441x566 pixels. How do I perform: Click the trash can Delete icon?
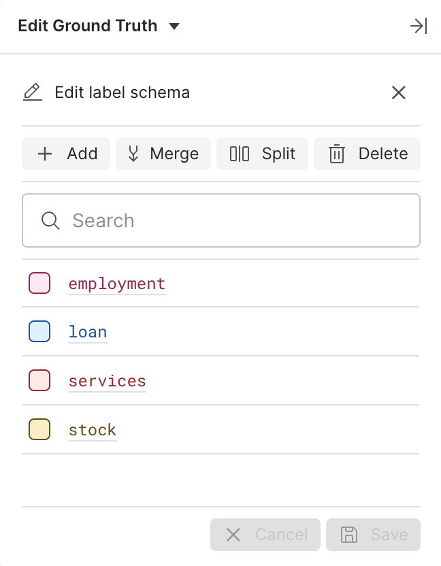pyautogui.click(x=337, y=154)
